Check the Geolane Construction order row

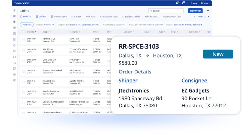[23, 103]
